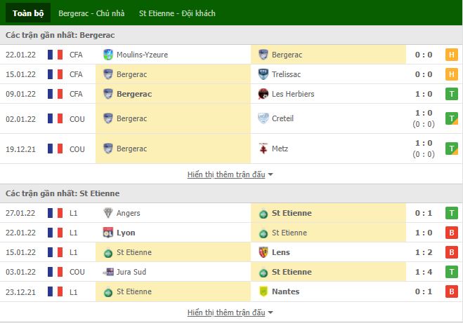
Task: Click the Moulins-Yzeure club crest
Action: 108,55
